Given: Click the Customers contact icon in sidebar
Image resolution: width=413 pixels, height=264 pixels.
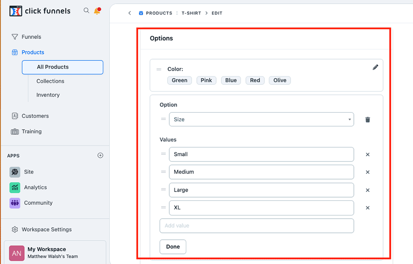Looking at the screenshot, I should 15,116.
